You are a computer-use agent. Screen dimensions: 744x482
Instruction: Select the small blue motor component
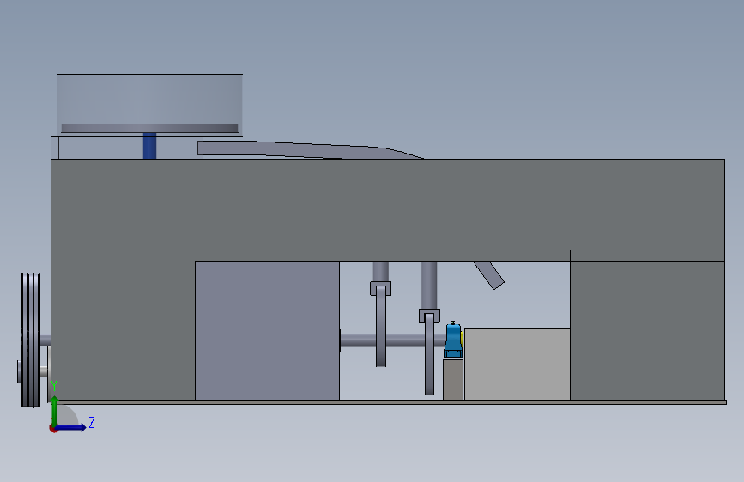453,340
